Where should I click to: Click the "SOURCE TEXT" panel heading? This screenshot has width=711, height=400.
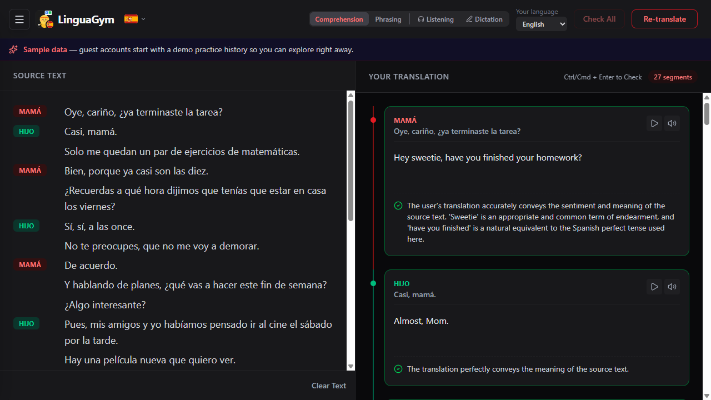[40, 76]
